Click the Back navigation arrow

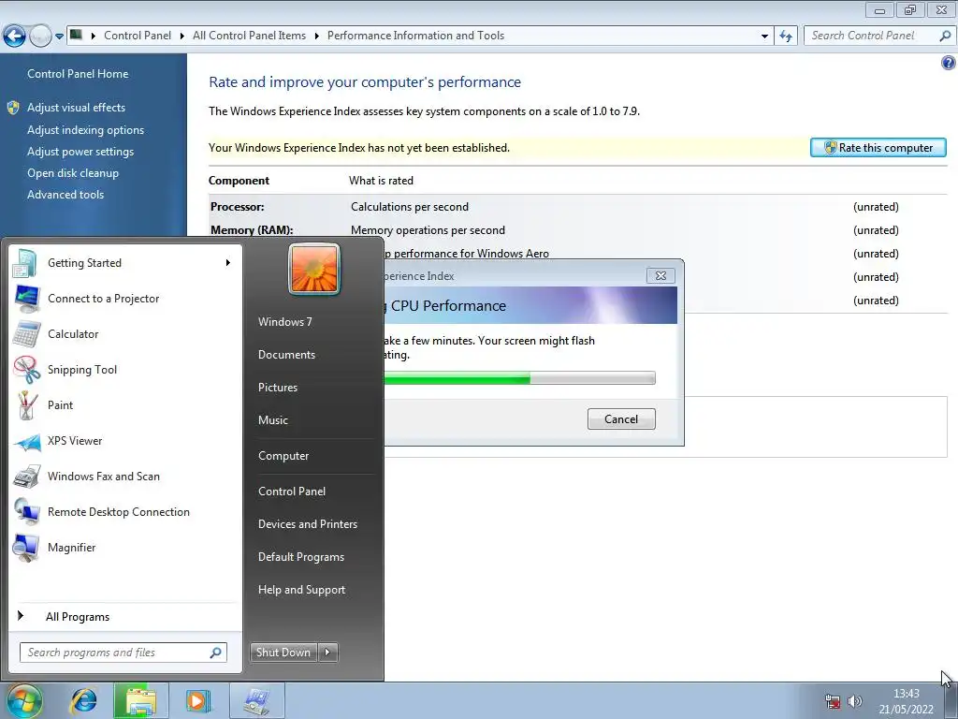[x=15, y=37]
